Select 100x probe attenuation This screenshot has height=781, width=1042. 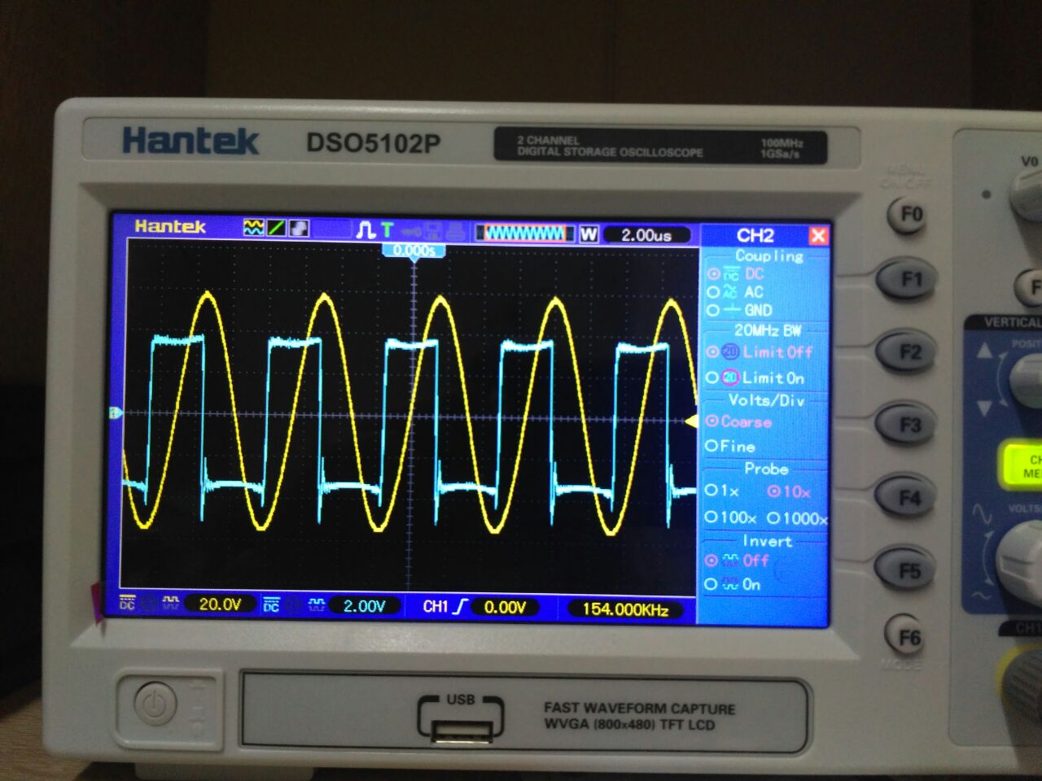730,517
